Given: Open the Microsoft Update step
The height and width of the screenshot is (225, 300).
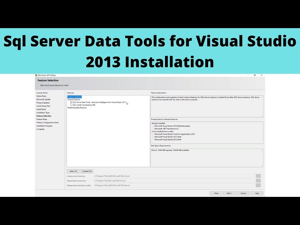Looking at the screenshot, I should [x=44, y=99].
